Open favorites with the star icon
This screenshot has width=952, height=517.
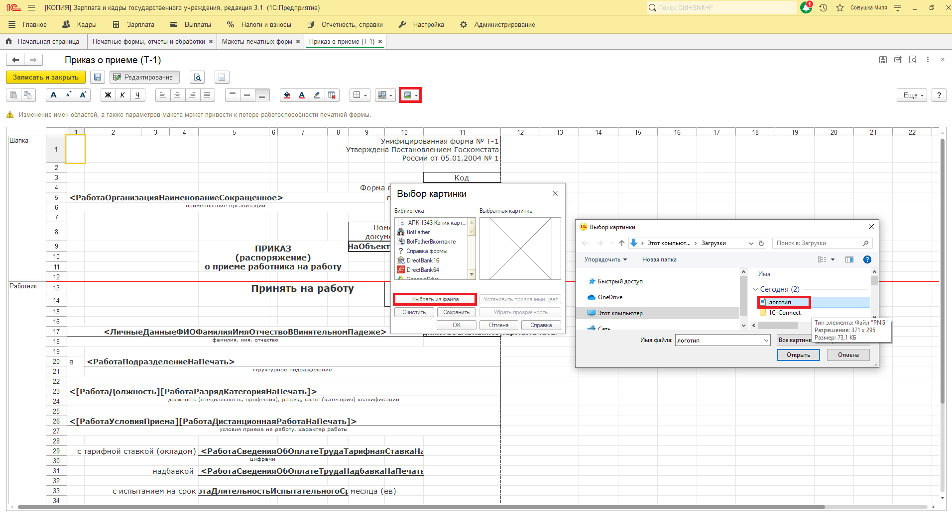pos(840,7)
